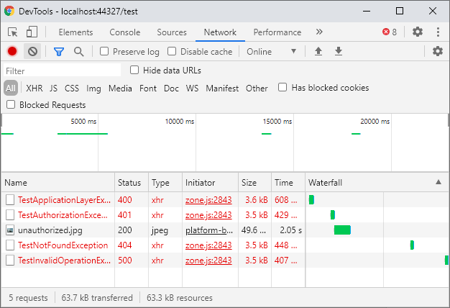Open zone.js:2843 initiator link for 500 row
Viewport: 450px width, 308px height.
point(208,261)
